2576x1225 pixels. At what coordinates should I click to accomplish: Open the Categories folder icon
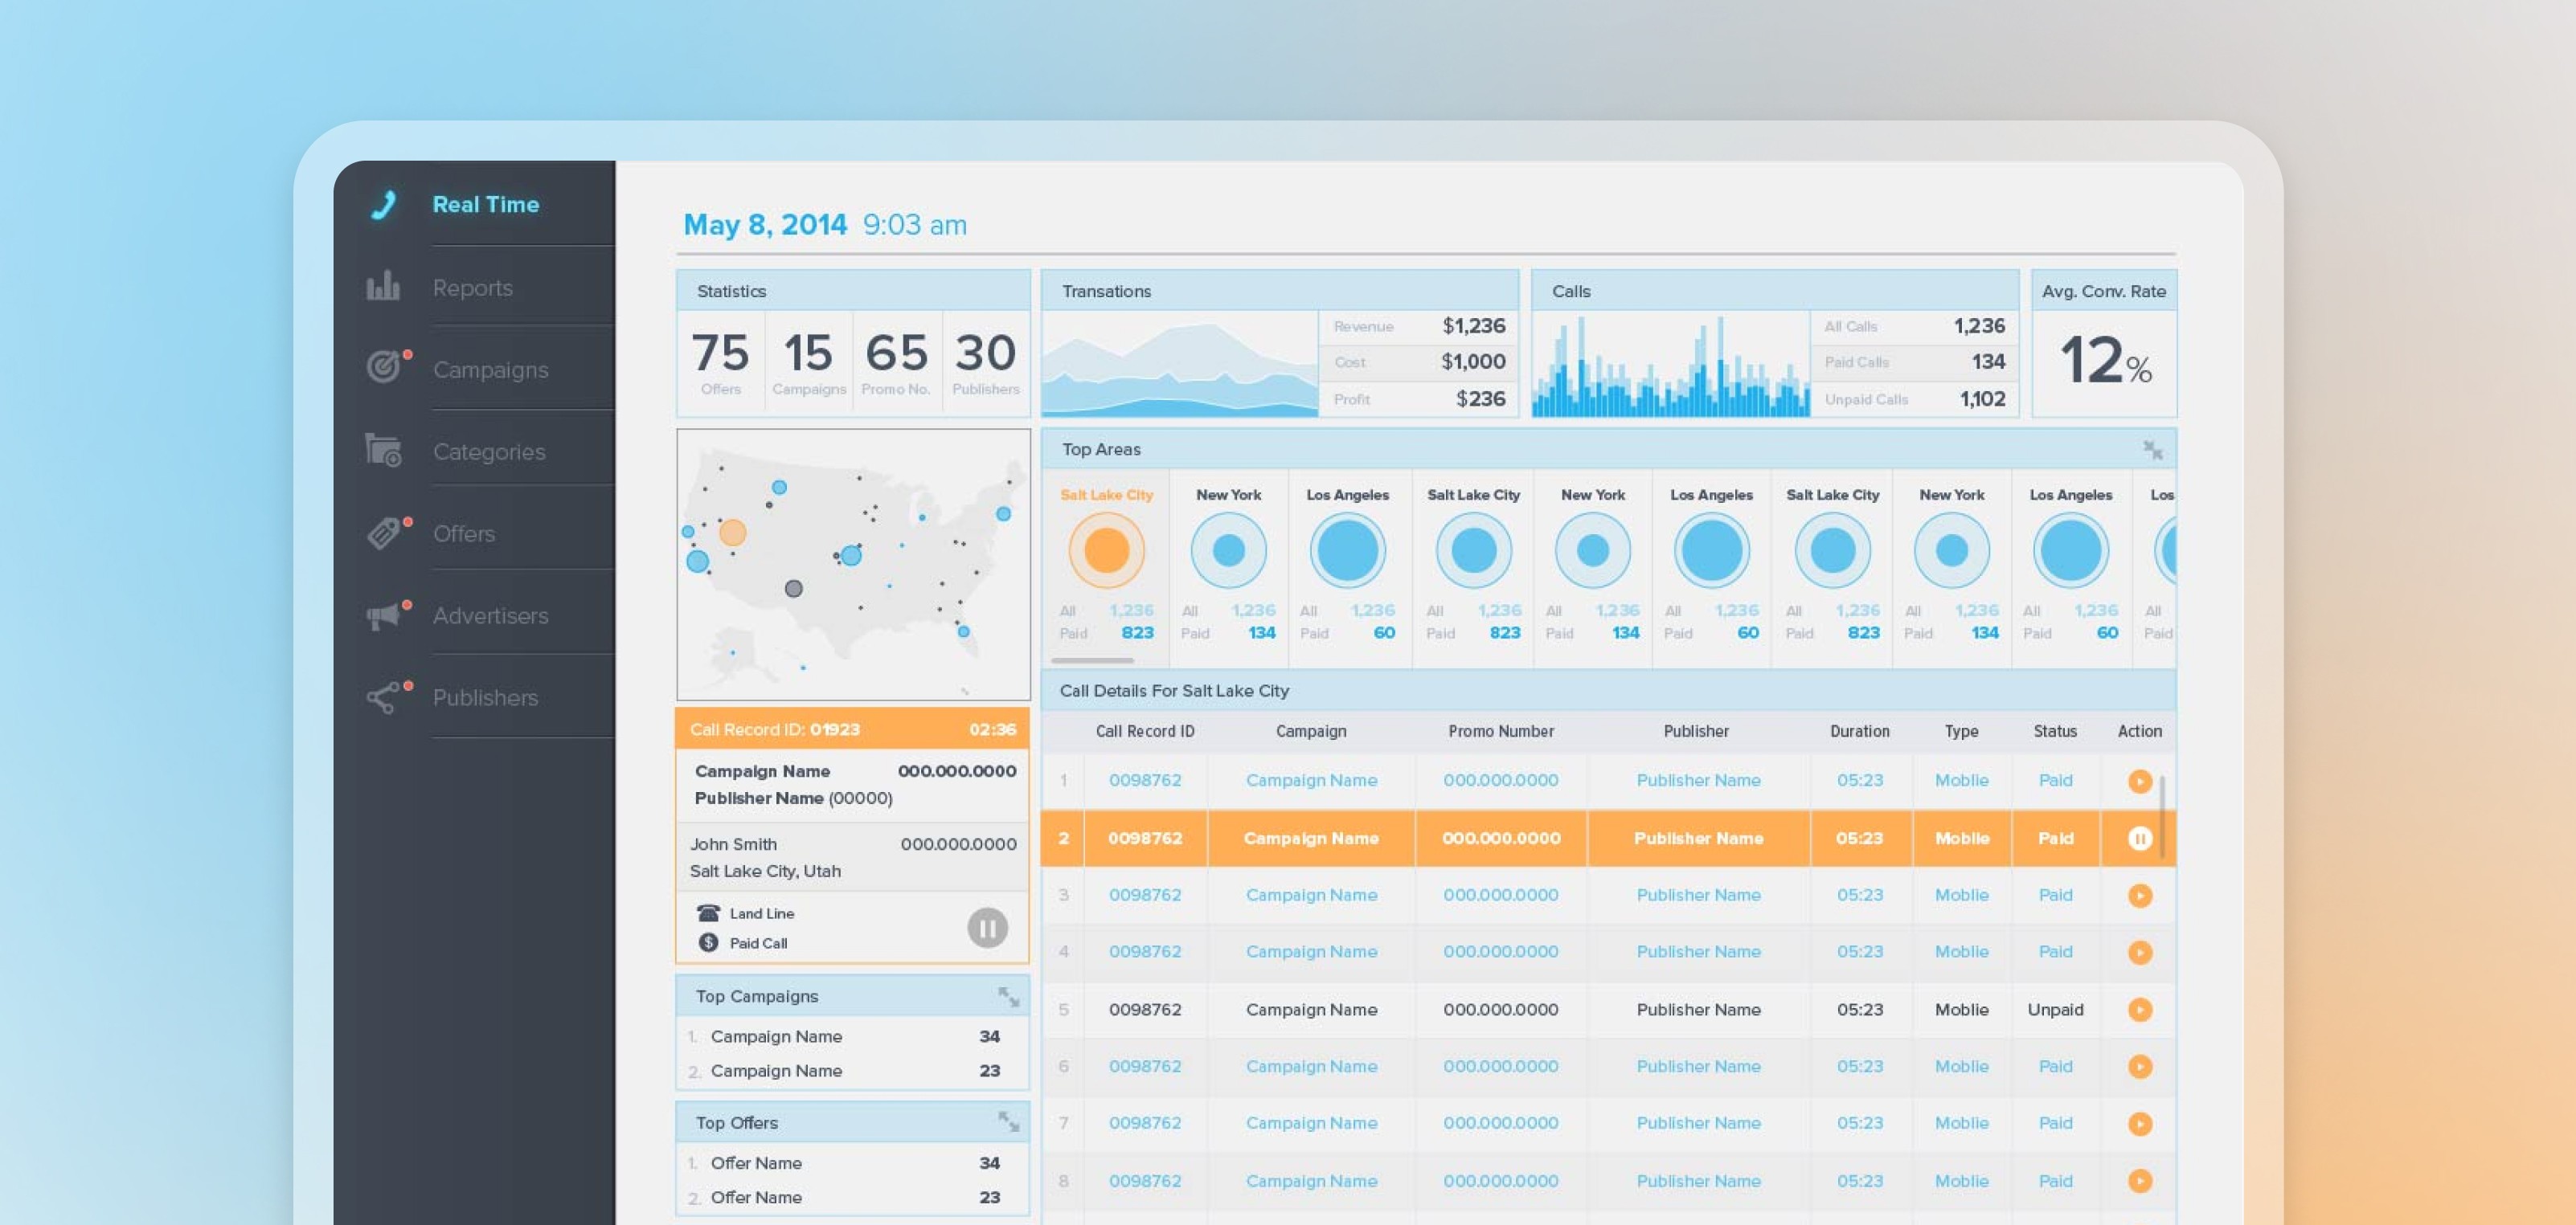point(383,450)
